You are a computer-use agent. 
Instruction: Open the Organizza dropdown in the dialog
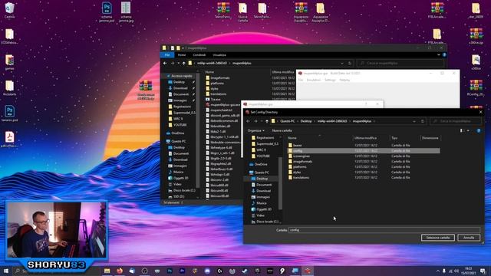255,130
